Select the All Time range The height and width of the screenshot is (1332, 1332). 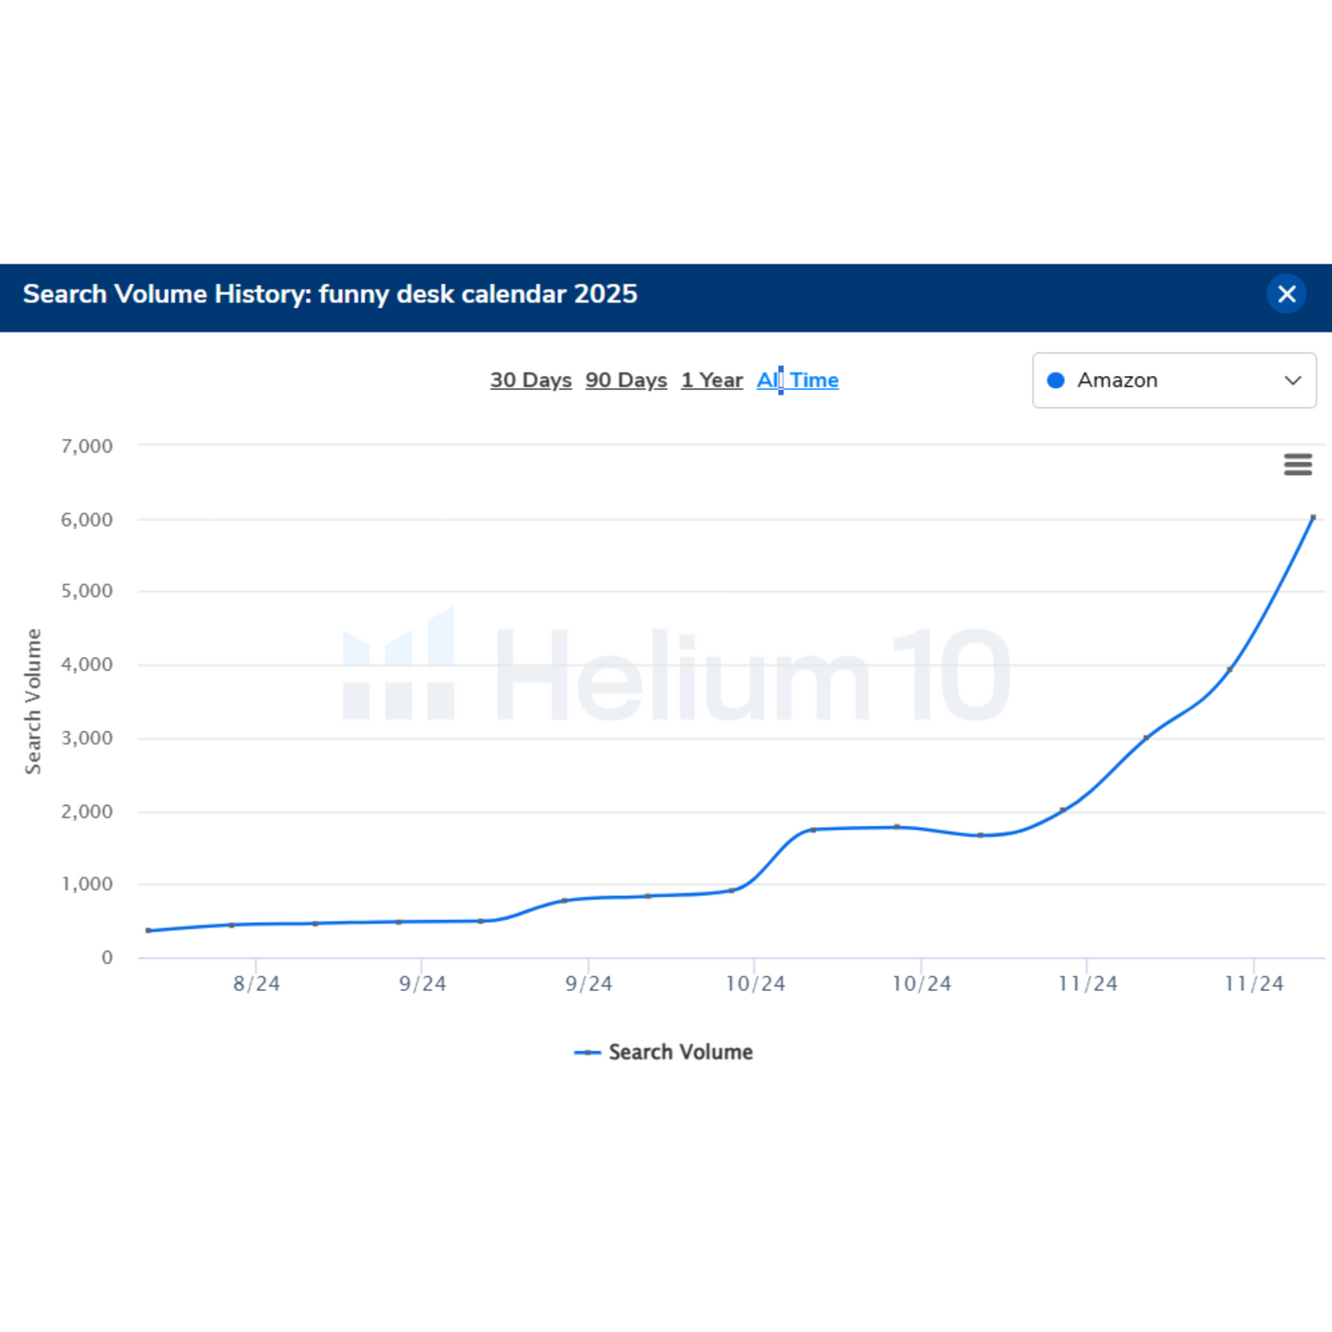pyautogui.click(x=797, y=380)
